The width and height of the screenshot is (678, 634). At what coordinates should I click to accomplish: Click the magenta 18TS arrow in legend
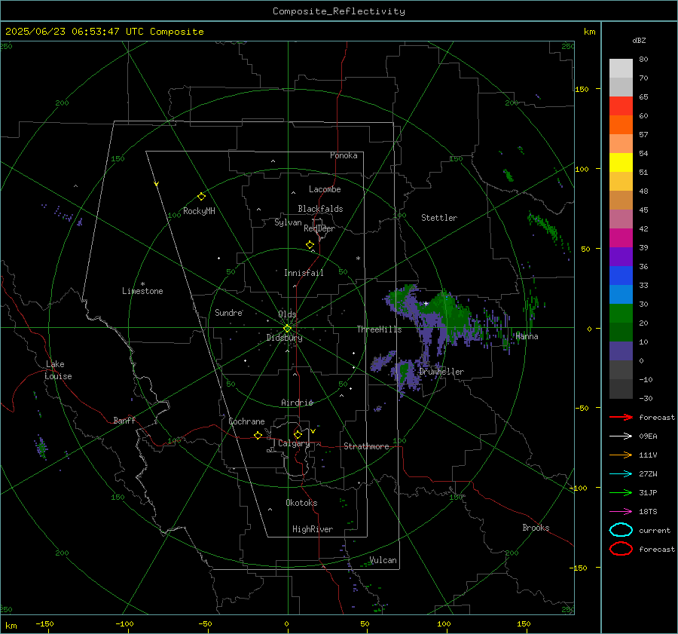tap(621, 512)
